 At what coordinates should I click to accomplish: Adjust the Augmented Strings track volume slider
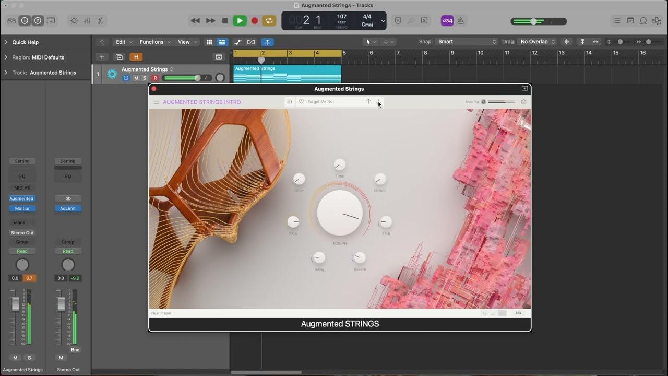(x=187, y=78)
